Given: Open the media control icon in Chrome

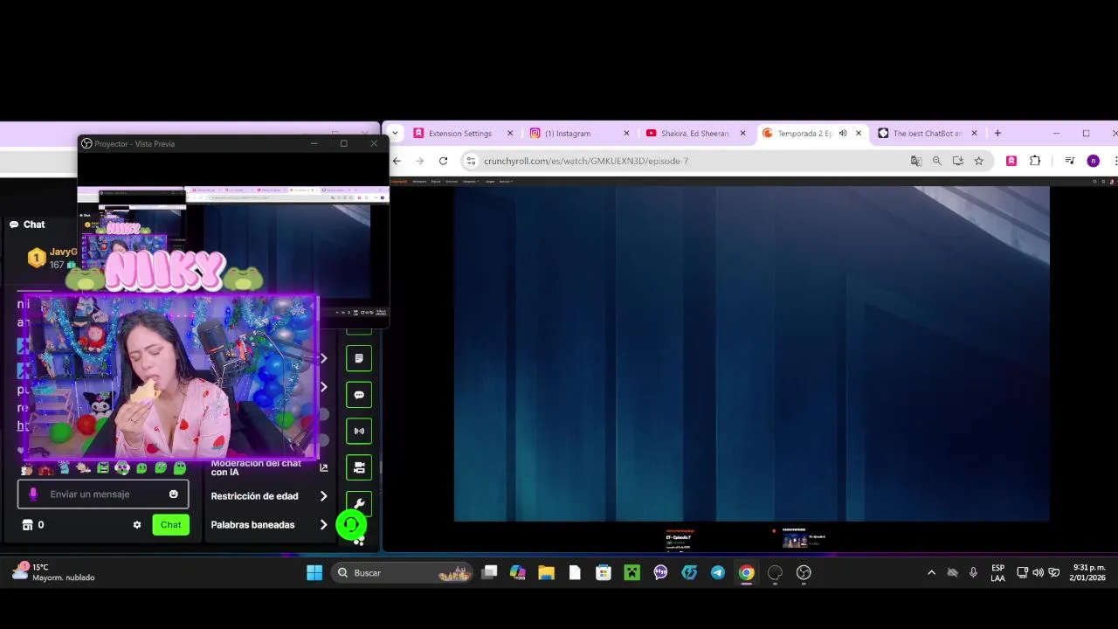Looking at the screenshot, I should coord(1070,161).
